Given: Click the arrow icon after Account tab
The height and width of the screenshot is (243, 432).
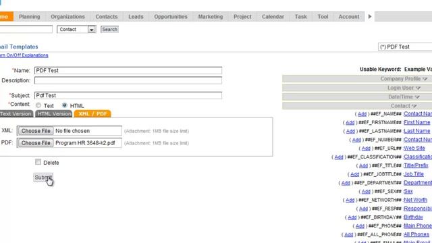Looking at the screenshot, I should point(370,16).
